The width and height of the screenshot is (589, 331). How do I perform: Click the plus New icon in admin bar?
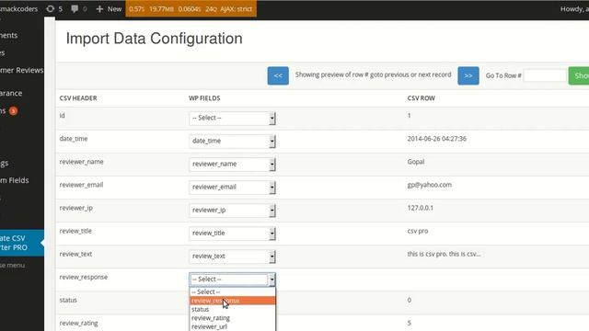coord(99,8)
